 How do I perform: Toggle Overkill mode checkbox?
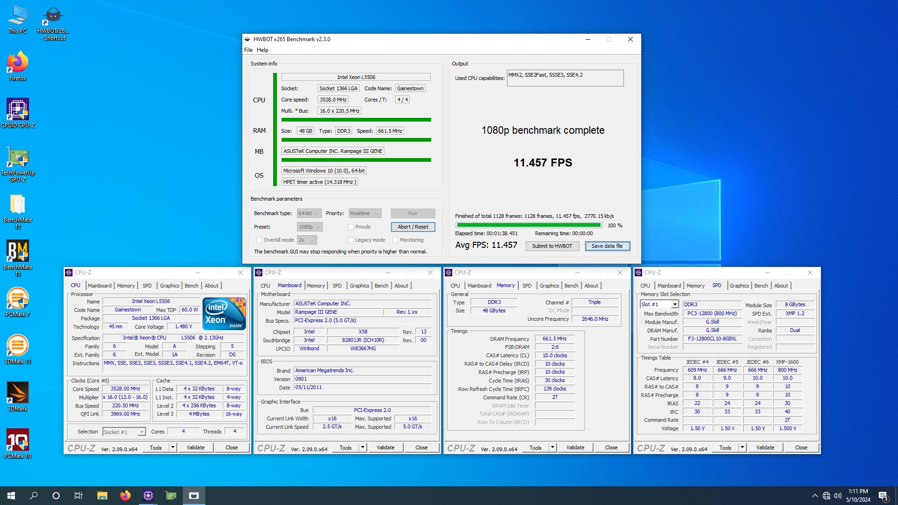[259, 240]
